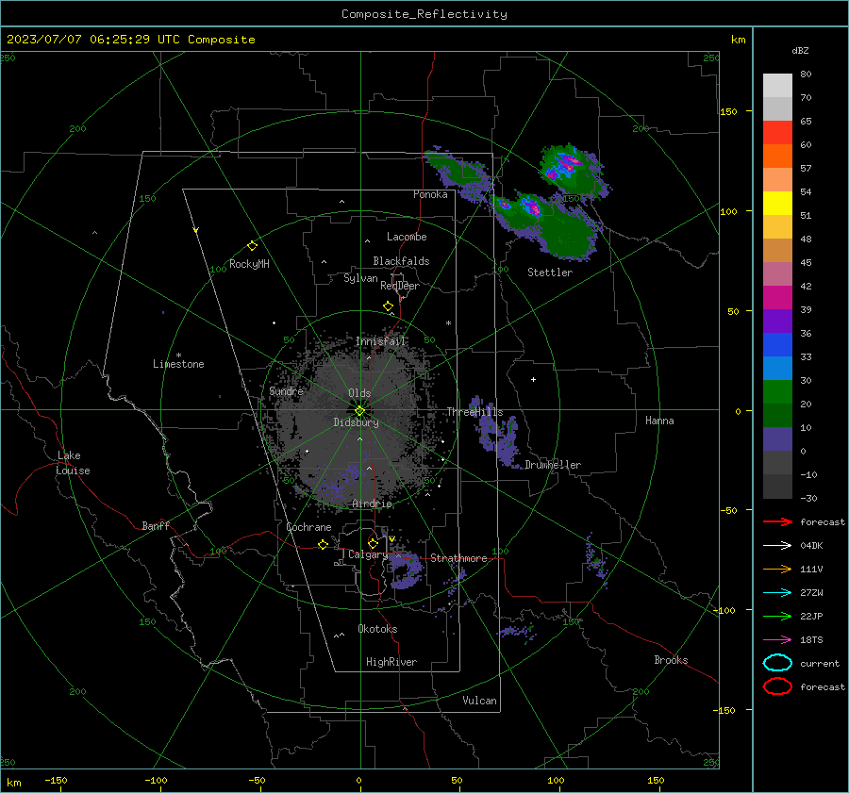849x793 pixels.
Task: Click the red 'forecast' ellipse legend symbol
Action: click(777, 686)
